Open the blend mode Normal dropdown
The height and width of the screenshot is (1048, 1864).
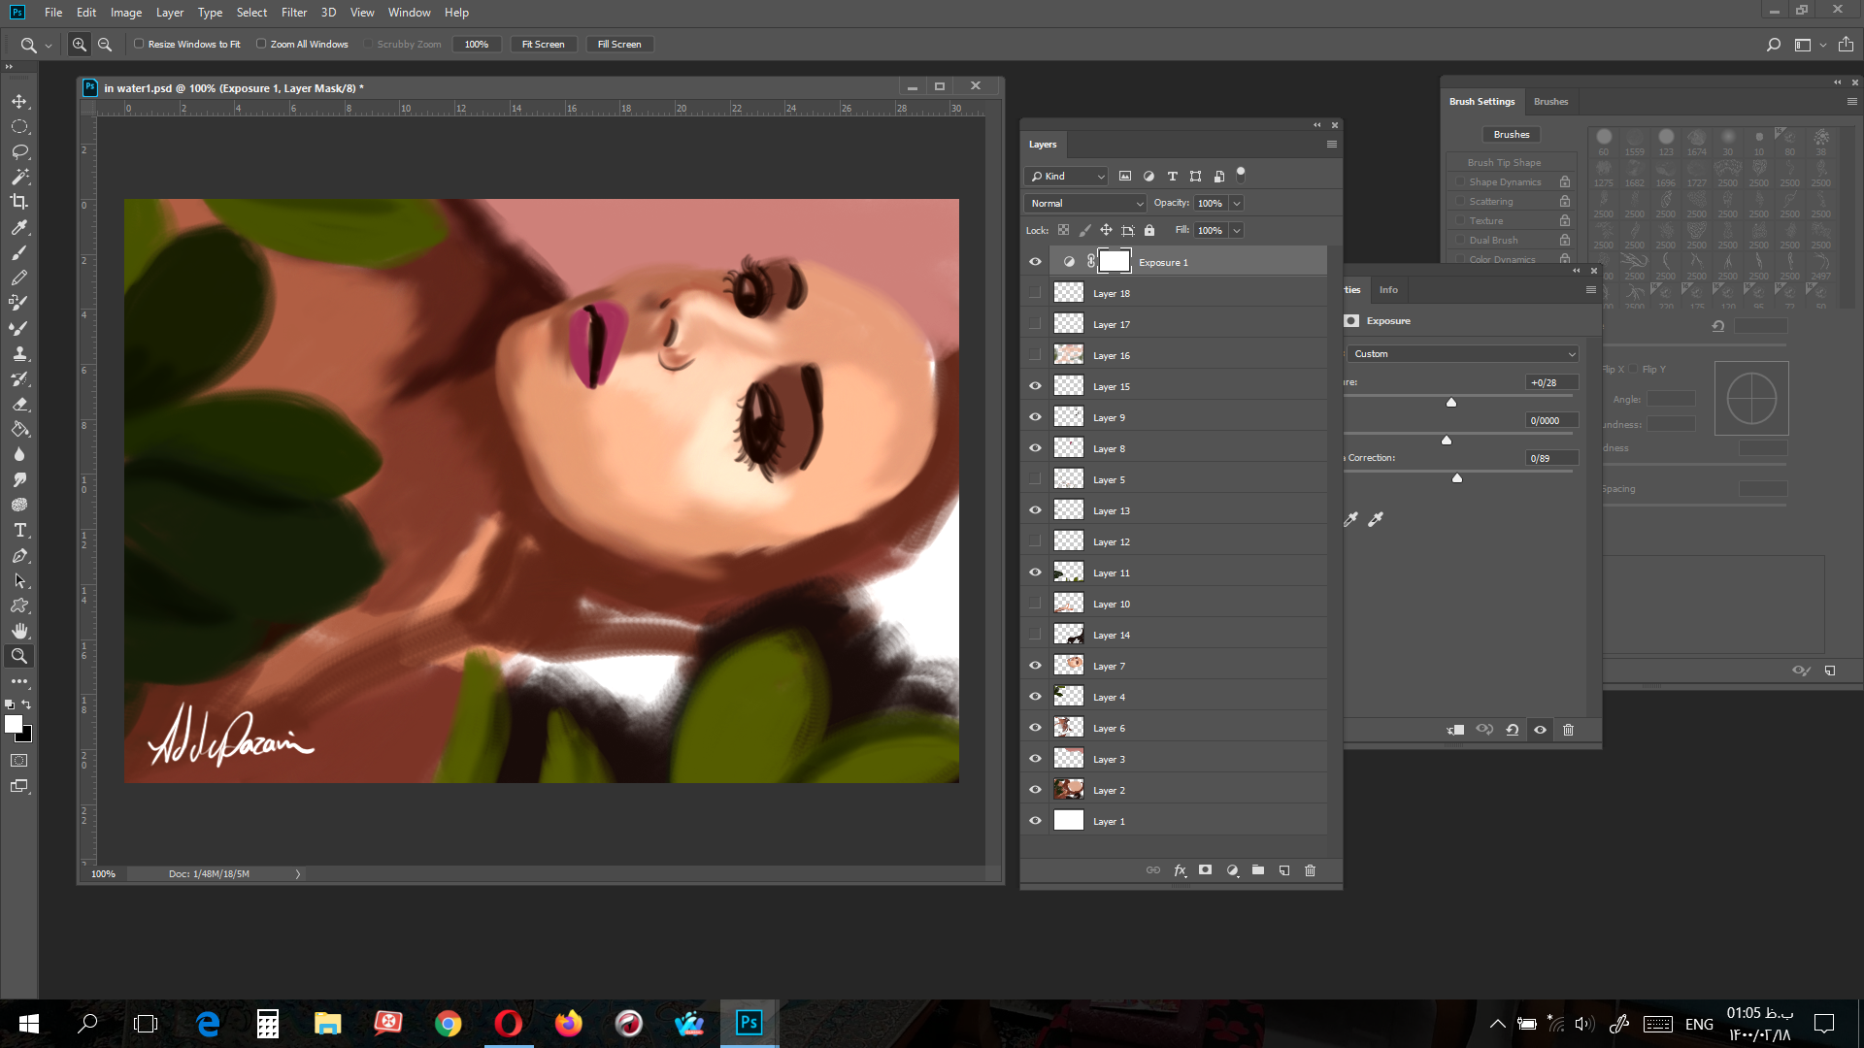pos(1086,204)
